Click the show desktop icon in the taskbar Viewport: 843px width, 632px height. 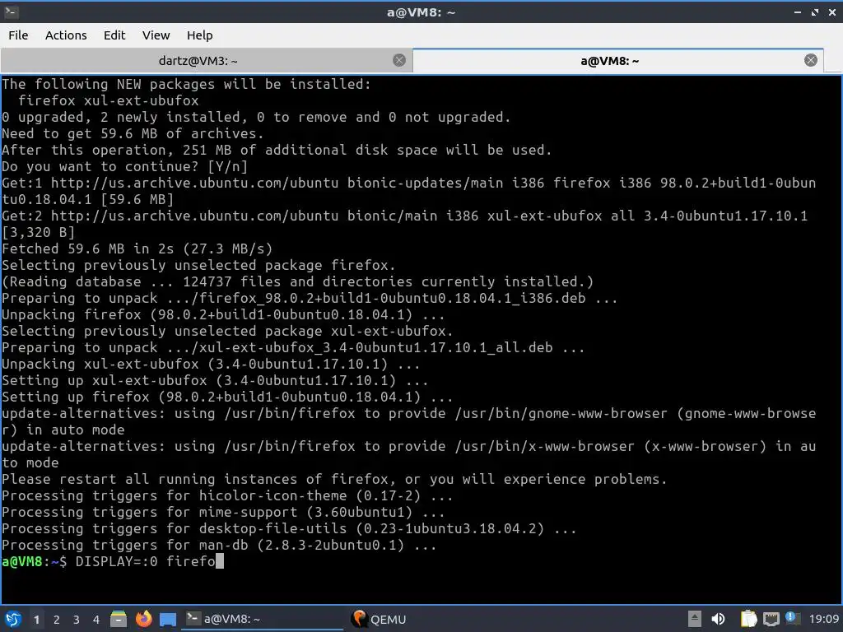click(168, 620)
